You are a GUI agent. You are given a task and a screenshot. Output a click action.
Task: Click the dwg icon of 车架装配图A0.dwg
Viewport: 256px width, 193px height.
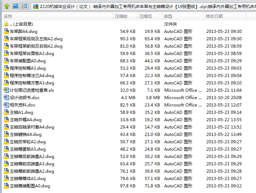pyautogui.click(x=6, y=61)
